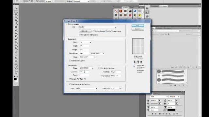This screenshot has width=209, height=117.
Task: Toggle superscript in Character panel
Action: [x=166, y=114]
